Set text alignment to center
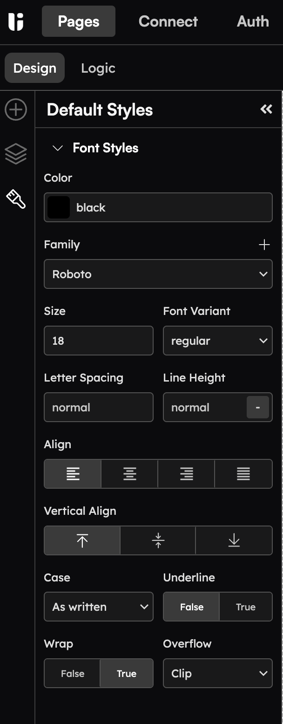The image size is (283, 724). (130, 474)
